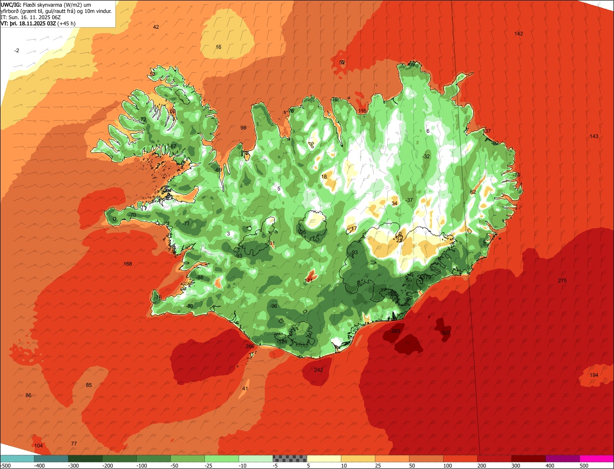The image size is (614, 469).
Task: Click the '400' legend label
Action: (551, 465)
